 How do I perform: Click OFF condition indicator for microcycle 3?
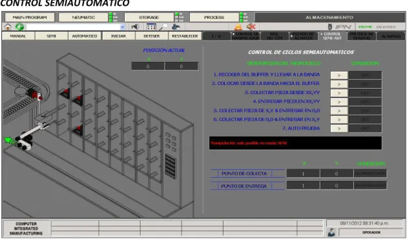(x=365, y=93)
